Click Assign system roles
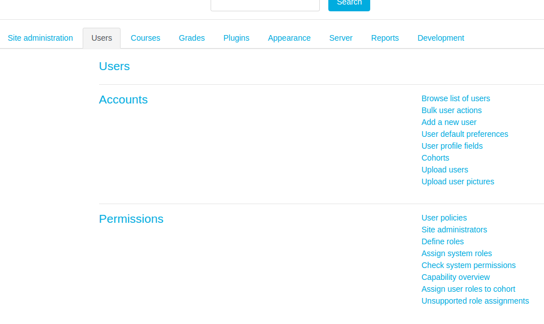Viewport: 544px width, 324px height. (x=457, y=254)
